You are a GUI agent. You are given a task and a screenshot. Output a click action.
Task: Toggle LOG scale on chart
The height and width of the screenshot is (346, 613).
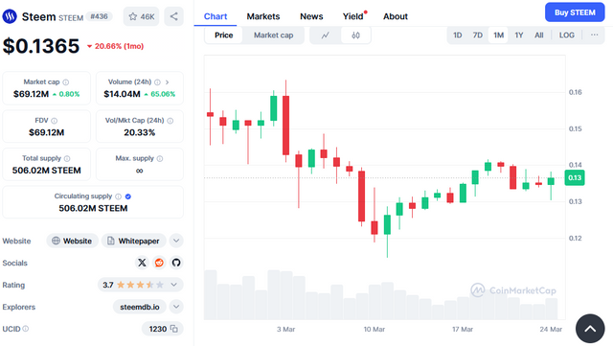coord(566,35)
